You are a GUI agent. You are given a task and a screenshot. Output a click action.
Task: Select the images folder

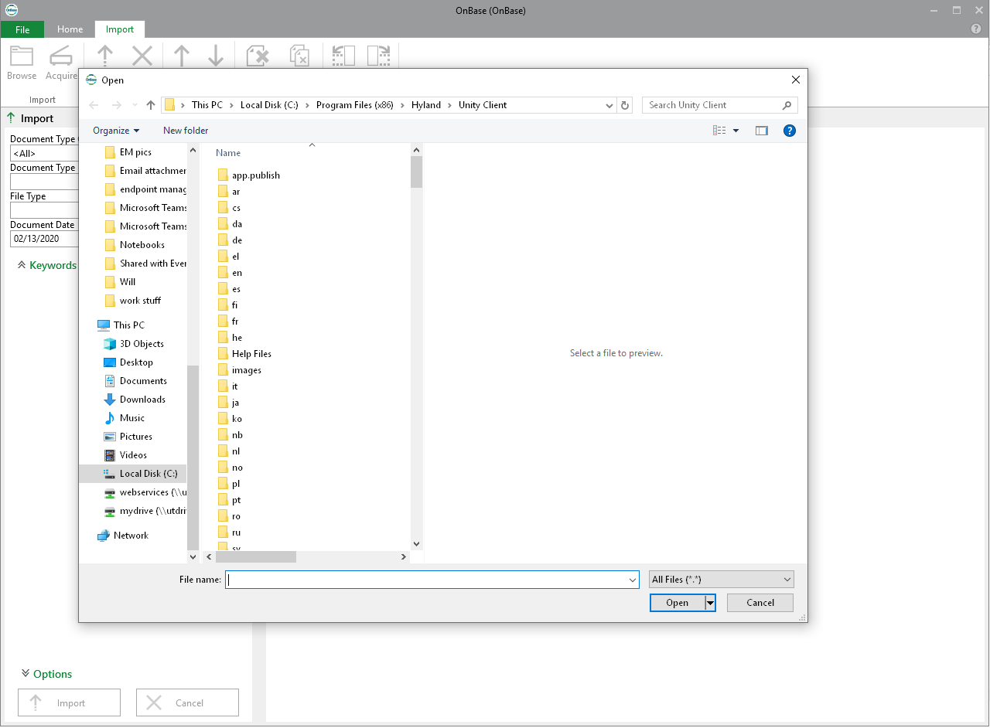point(240,370)
